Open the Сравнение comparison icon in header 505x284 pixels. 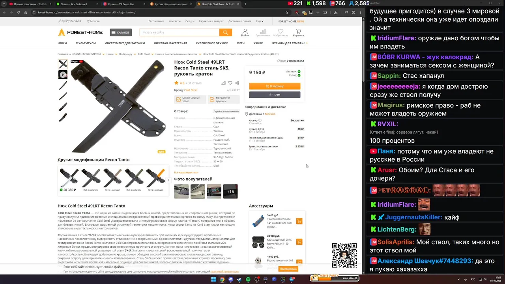pos(263,33)
